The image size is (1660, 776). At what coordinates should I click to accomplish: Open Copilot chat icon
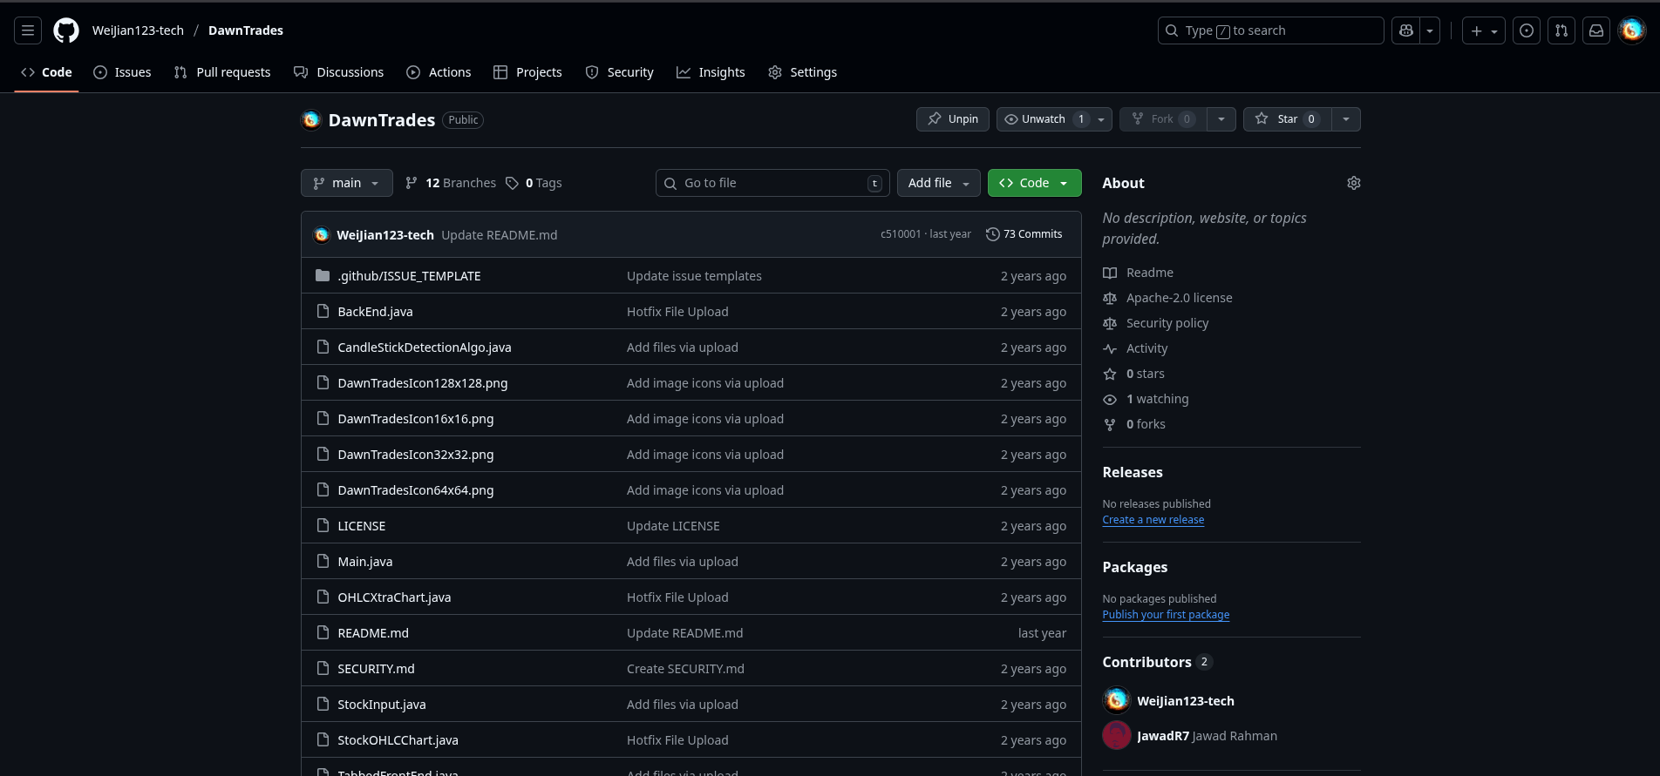(x=1406, y=30)
